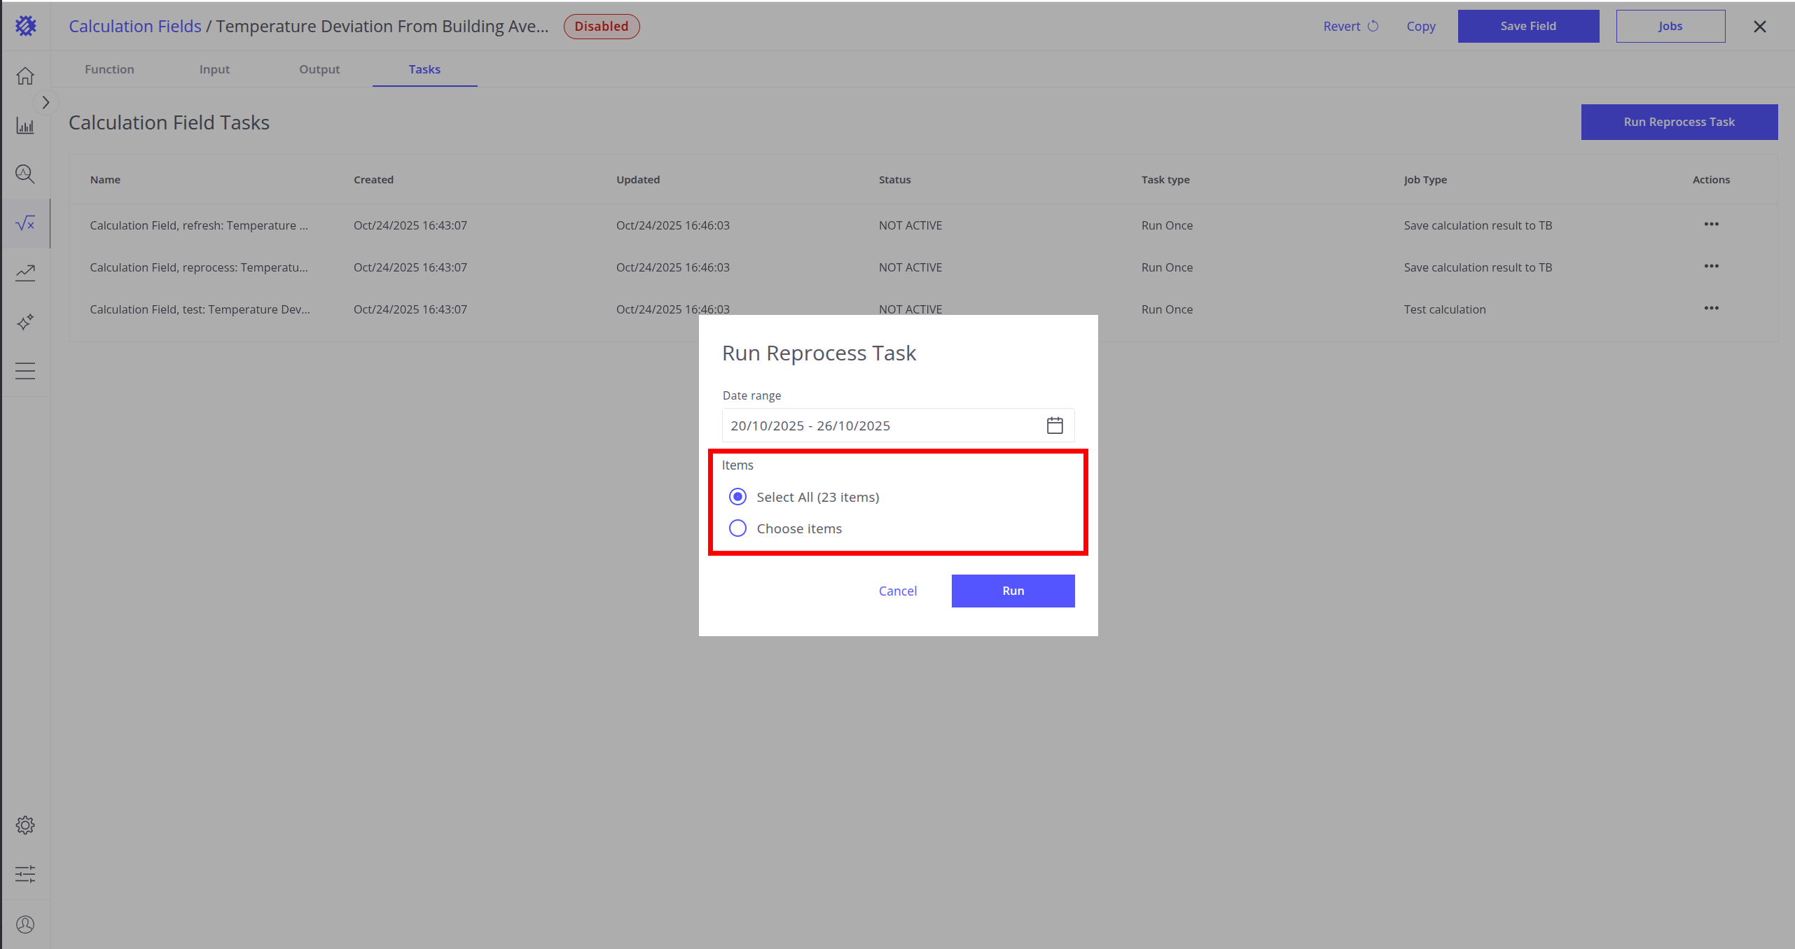Screen dimensions: 1795x949
Task: Open the user profile icon
Action: pos(25,925)
